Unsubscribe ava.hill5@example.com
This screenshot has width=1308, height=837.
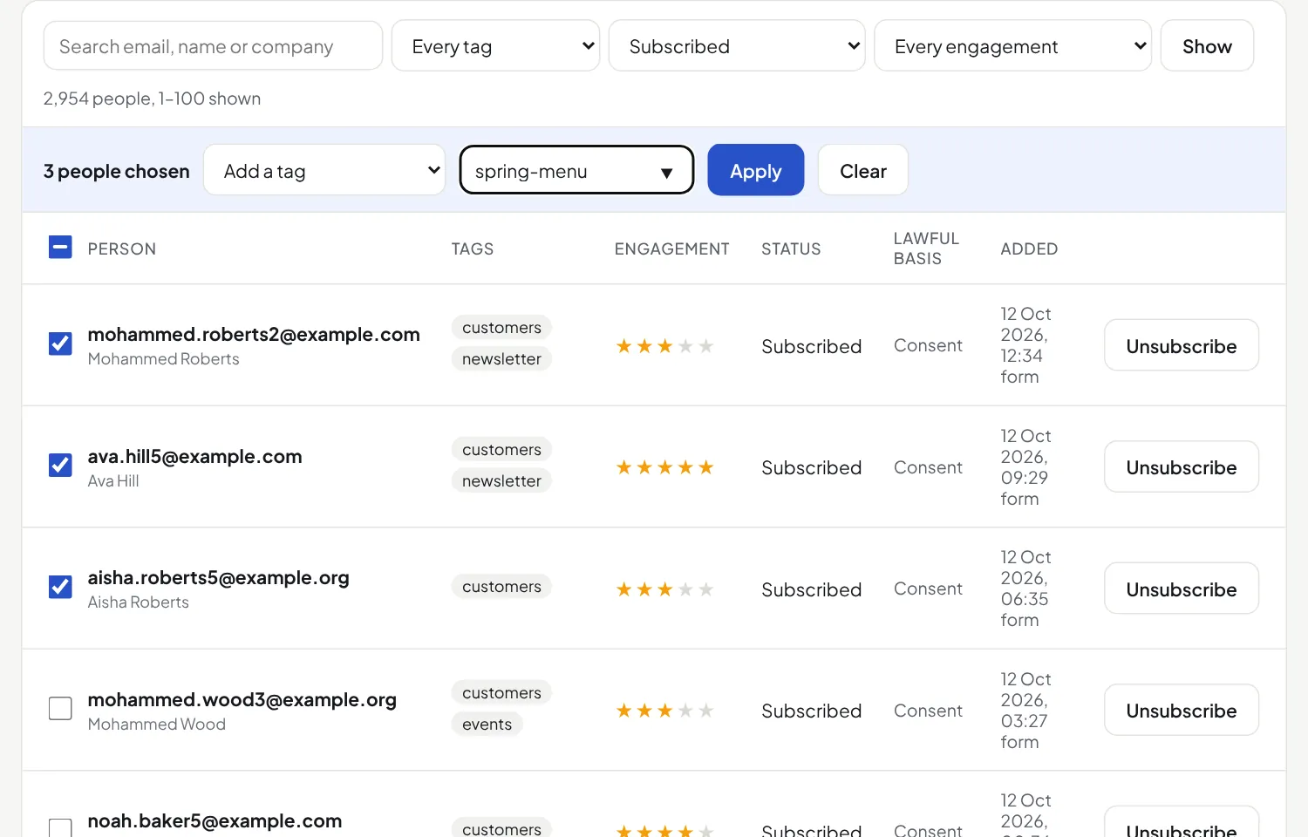click(x=1182, y=467)
